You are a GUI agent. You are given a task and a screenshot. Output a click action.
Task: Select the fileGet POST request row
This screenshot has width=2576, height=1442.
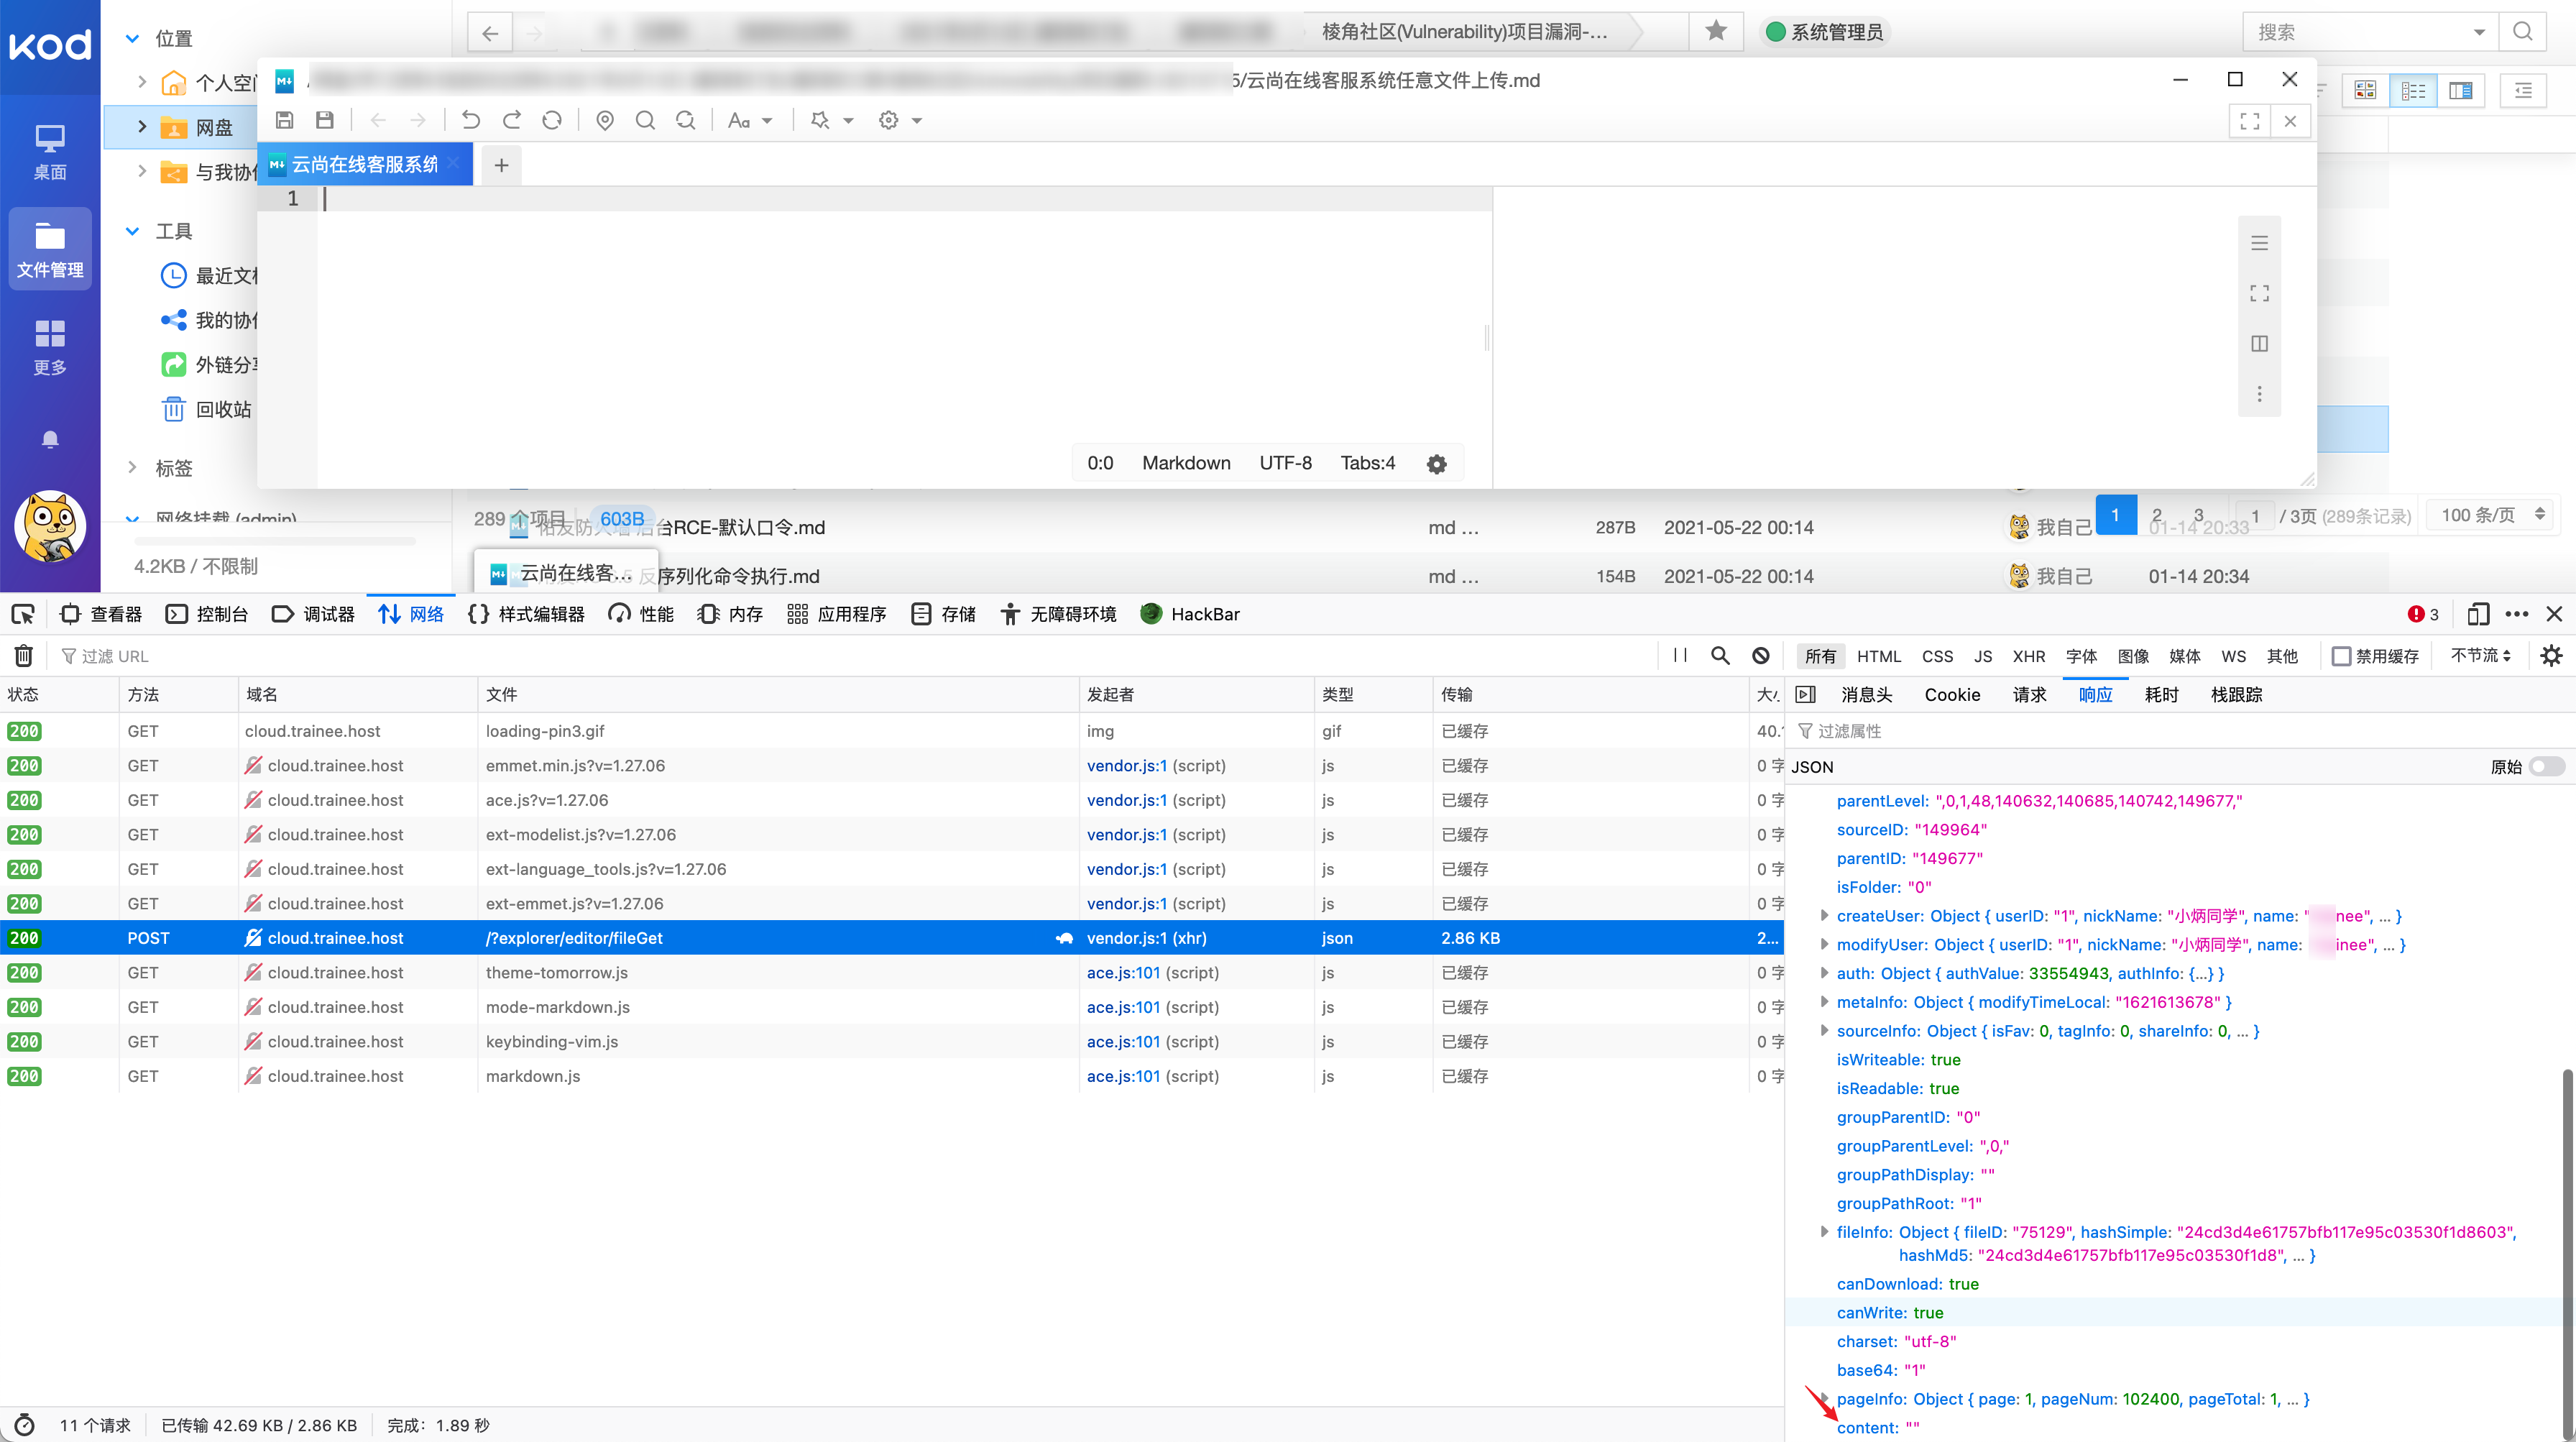pyautogui.click(x=891, y=938)
